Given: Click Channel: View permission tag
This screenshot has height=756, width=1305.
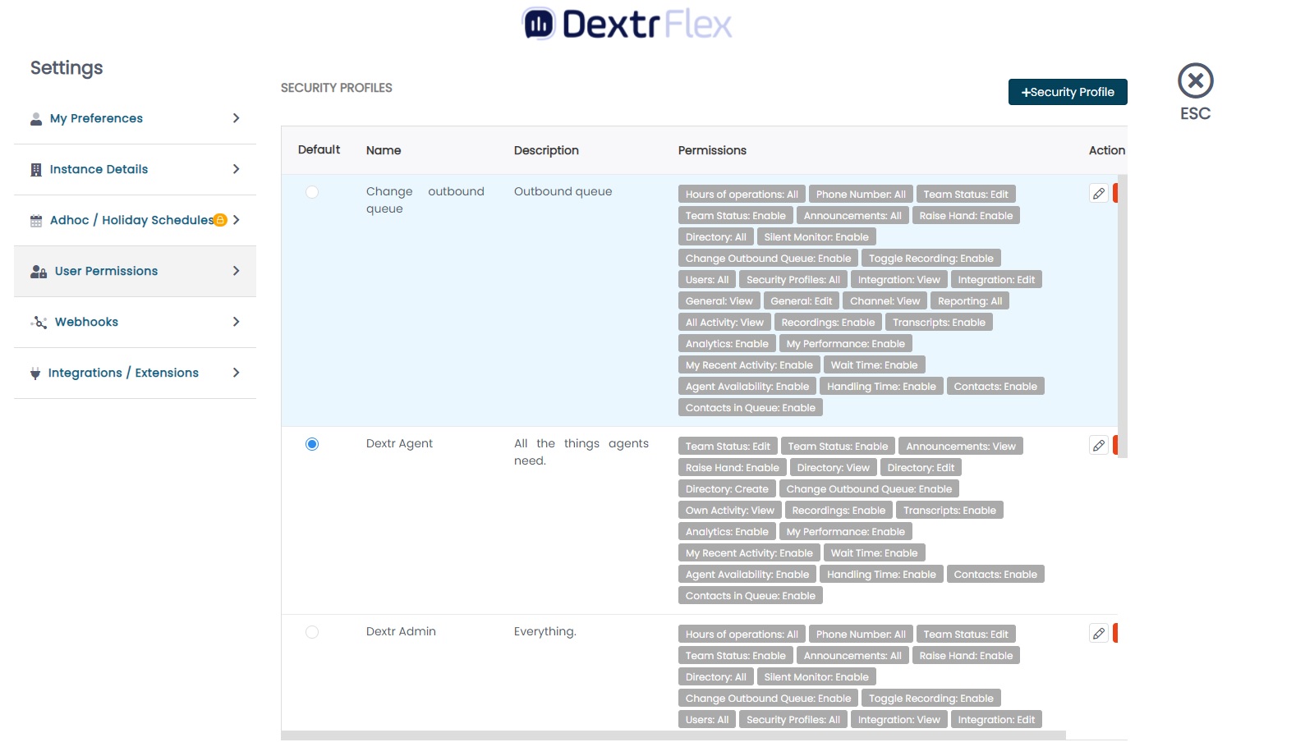Looking at the screenshot, I should click(x=885, y=301).
